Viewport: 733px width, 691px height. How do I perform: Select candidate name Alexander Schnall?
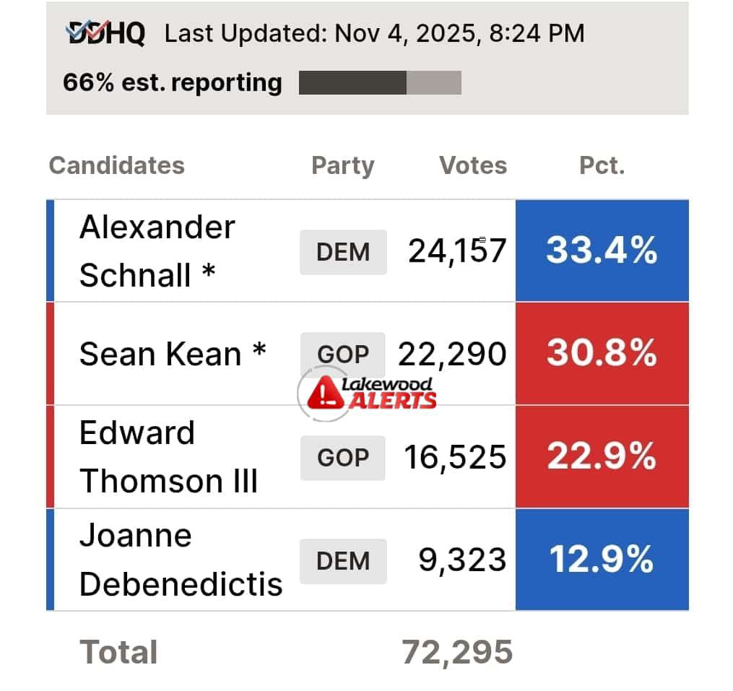pos(157,251)
